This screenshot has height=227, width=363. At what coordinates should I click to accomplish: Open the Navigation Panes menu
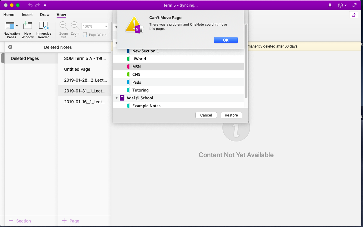pos(11,30)
